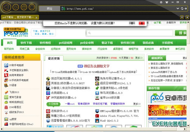
Task: Go forward with the forward arrow button
Action: point(16,7)
